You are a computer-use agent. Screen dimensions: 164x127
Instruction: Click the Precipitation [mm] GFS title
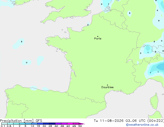pos(21,121)
